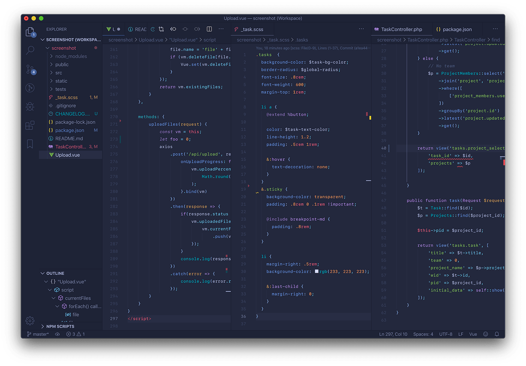Viewport: 526px width, 366px height.
Task: Click the back navigation arrow in the toolbar
Action: click(x=173, y=29)
